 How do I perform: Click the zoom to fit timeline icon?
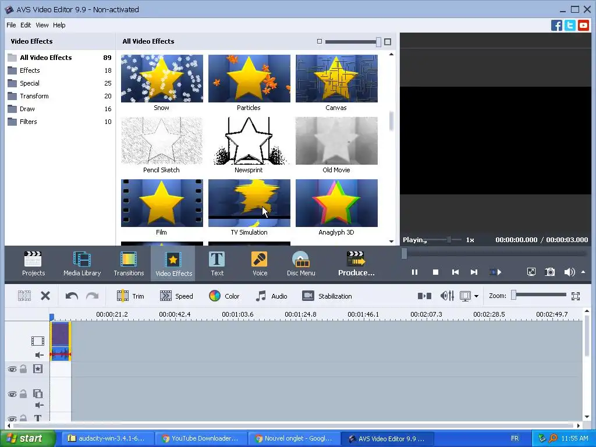tap(576, 296)
